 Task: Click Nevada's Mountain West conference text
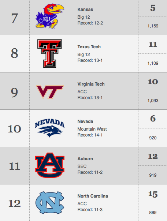(92, 129)
